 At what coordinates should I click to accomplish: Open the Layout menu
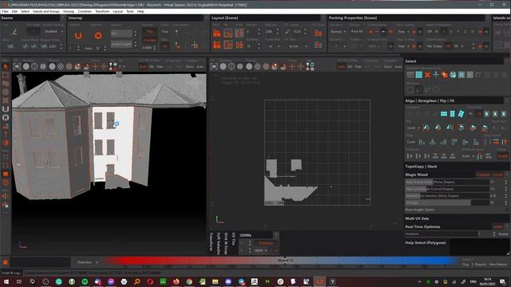[x=117, y=11]
